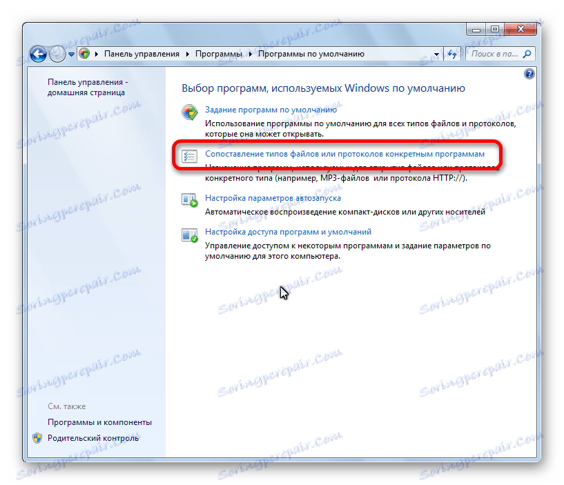This screenshot has height=485, width=564.
Task: Click the См. также label
Action: (x=66, y=406)
